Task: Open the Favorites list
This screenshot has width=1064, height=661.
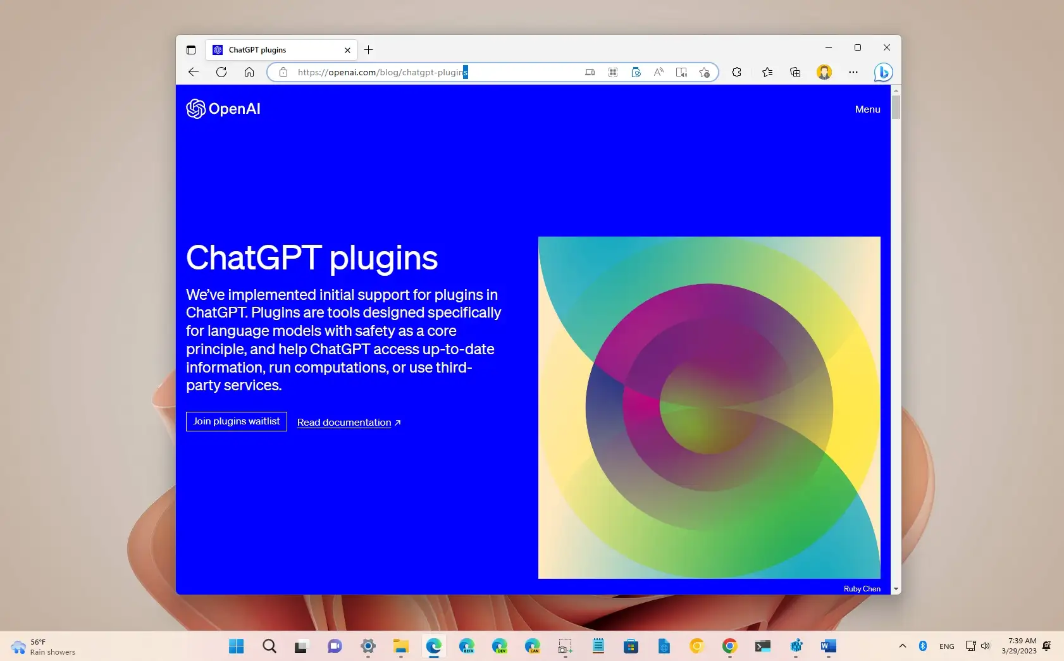Action: pos(767,72)
